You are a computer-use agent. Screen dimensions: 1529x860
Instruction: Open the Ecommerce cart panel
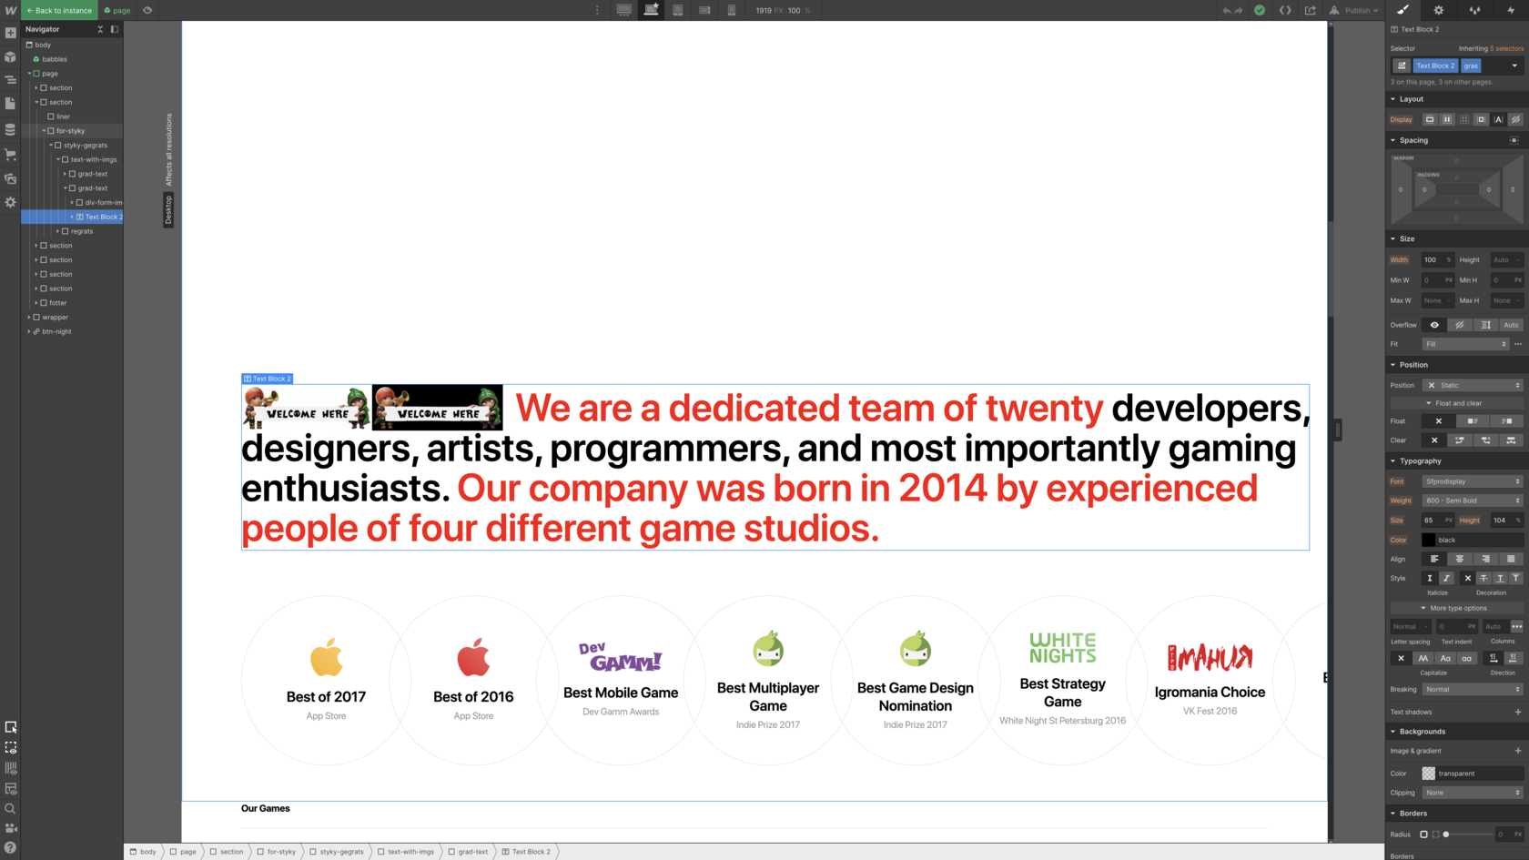(x=10, y=154)
